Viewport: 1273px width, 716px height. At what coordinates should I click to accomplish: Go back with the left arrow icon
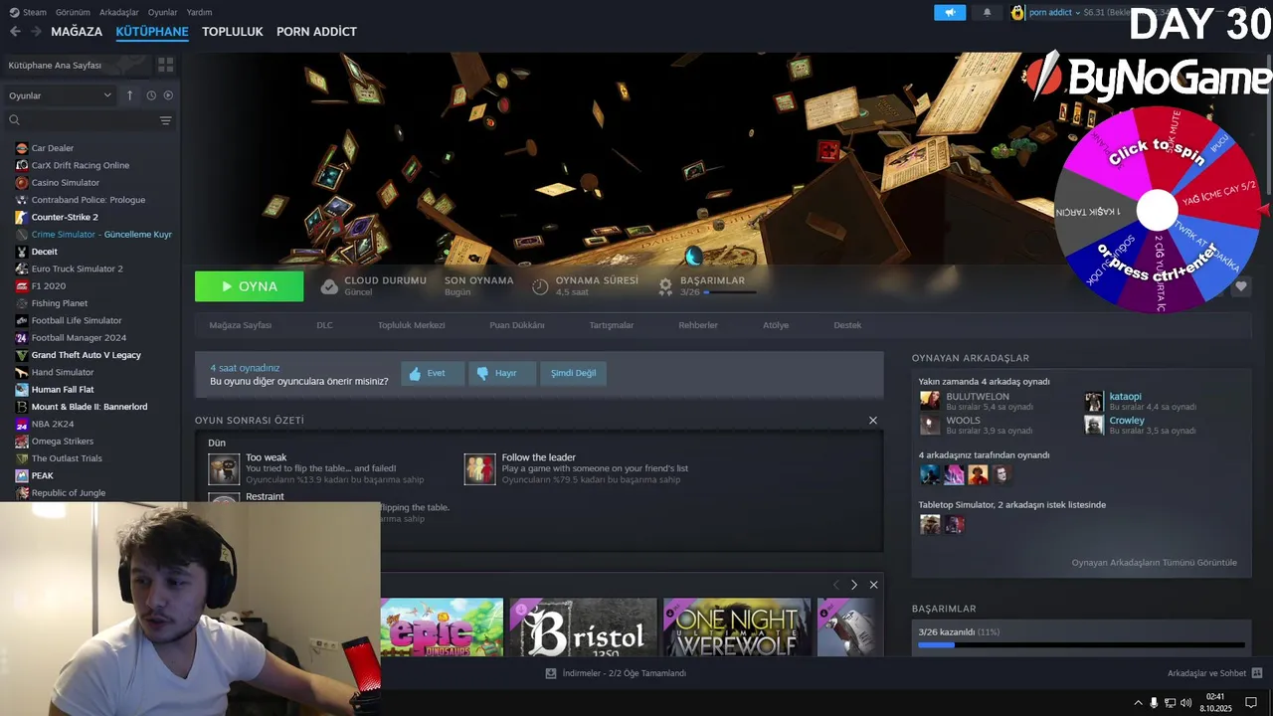(15, 32)
